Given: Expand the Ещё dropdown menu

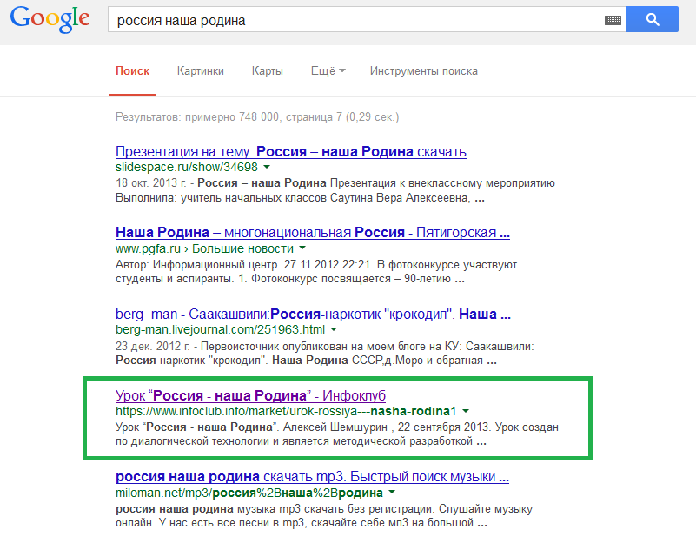Looking at the screenshot, I should click(x=328, y=71).
